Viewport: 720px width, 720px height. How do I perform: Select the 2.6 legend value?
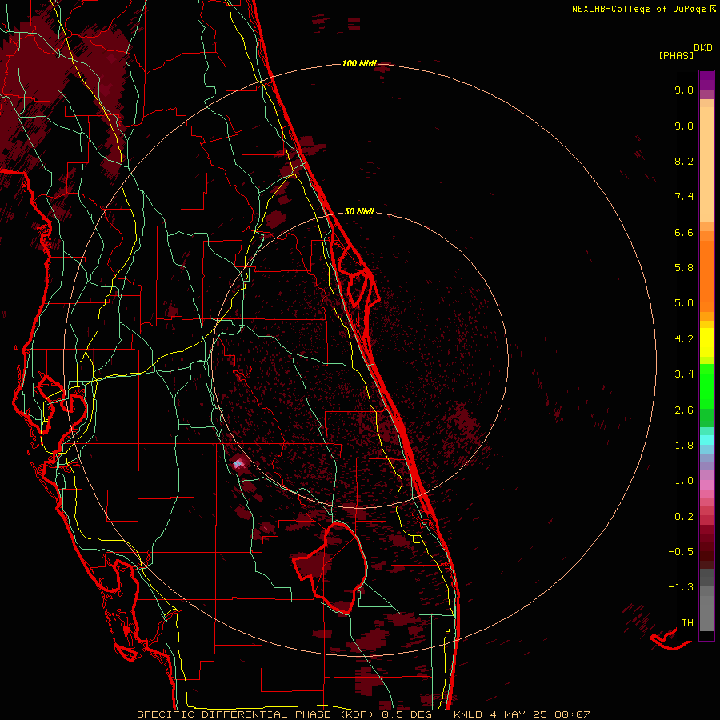[684, 410]
